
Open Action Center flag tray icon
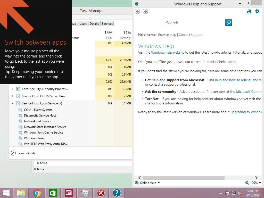click(x=227, y=193)
